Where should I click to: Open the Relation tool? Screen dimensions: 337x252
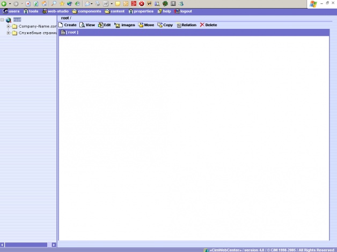coord(186,25)
